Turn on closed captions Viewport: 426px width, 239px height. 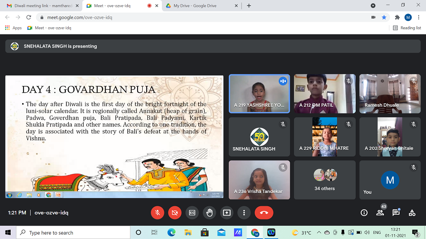point(192,213)
